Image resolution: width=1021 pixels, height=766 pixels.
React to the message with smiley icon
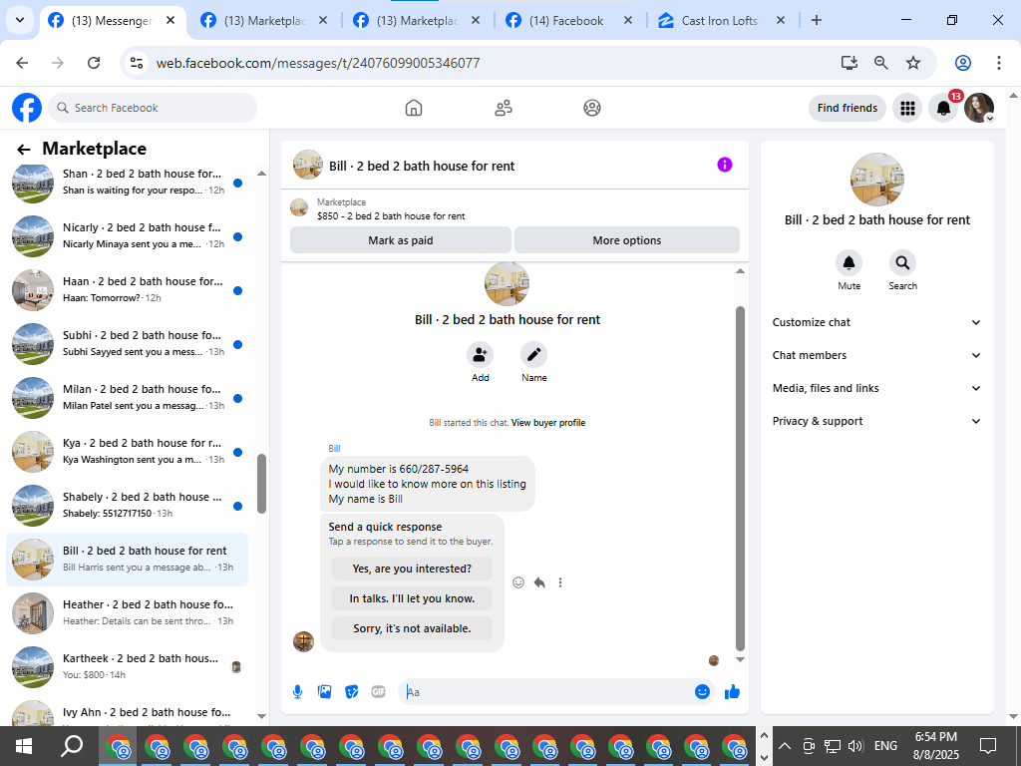518,582
